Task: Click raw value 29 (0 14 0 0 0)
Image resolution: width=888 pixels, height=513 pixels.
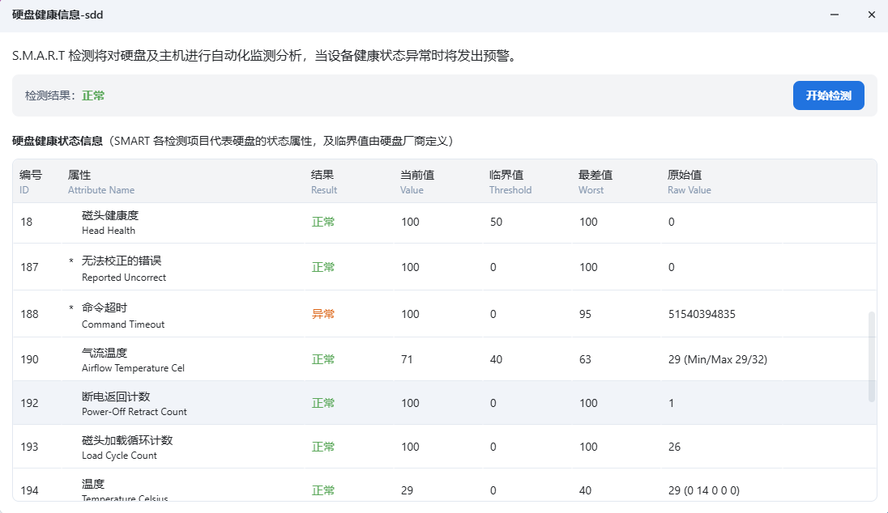Action: tap(703, 490)
